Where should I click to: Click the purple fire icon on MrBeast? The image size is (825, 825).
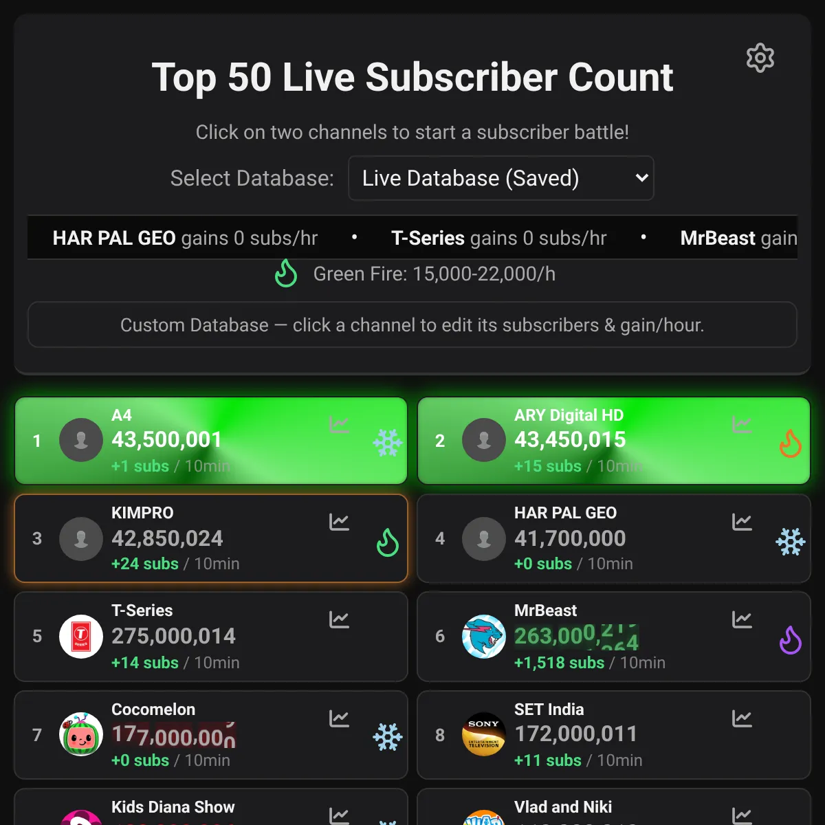point(791,640)
